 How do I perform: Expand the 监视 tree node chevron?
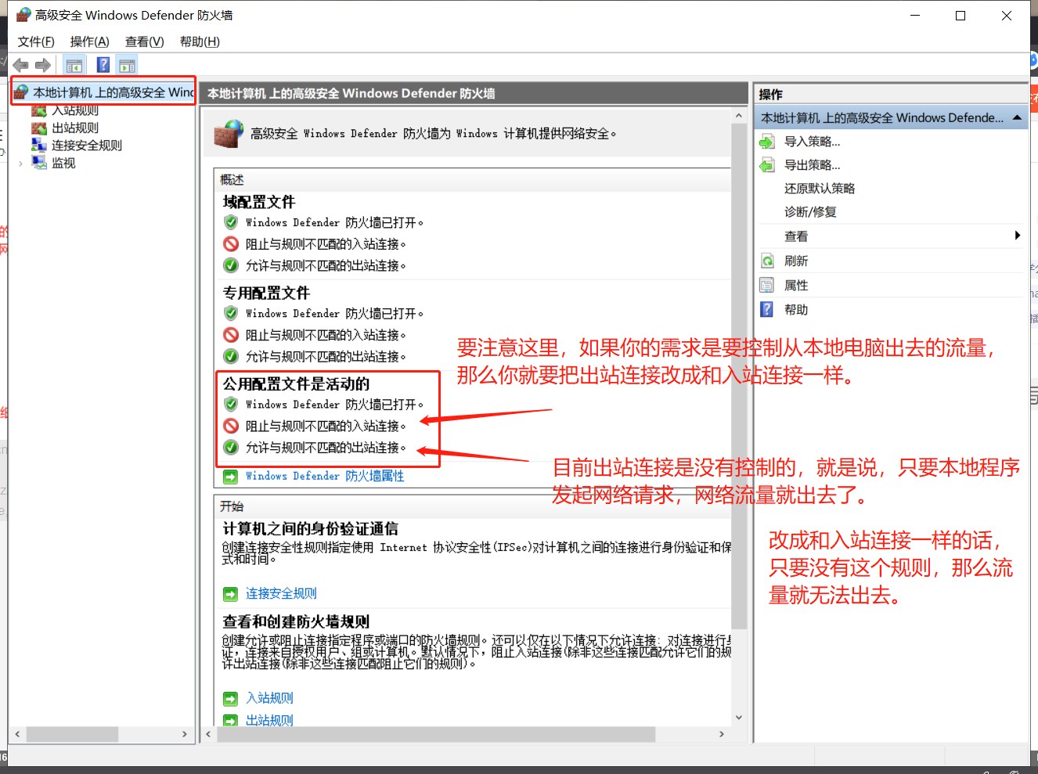[20, 163]
